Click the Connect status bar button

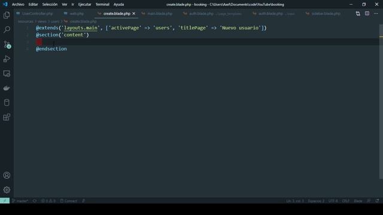click(x=69, y=201)
